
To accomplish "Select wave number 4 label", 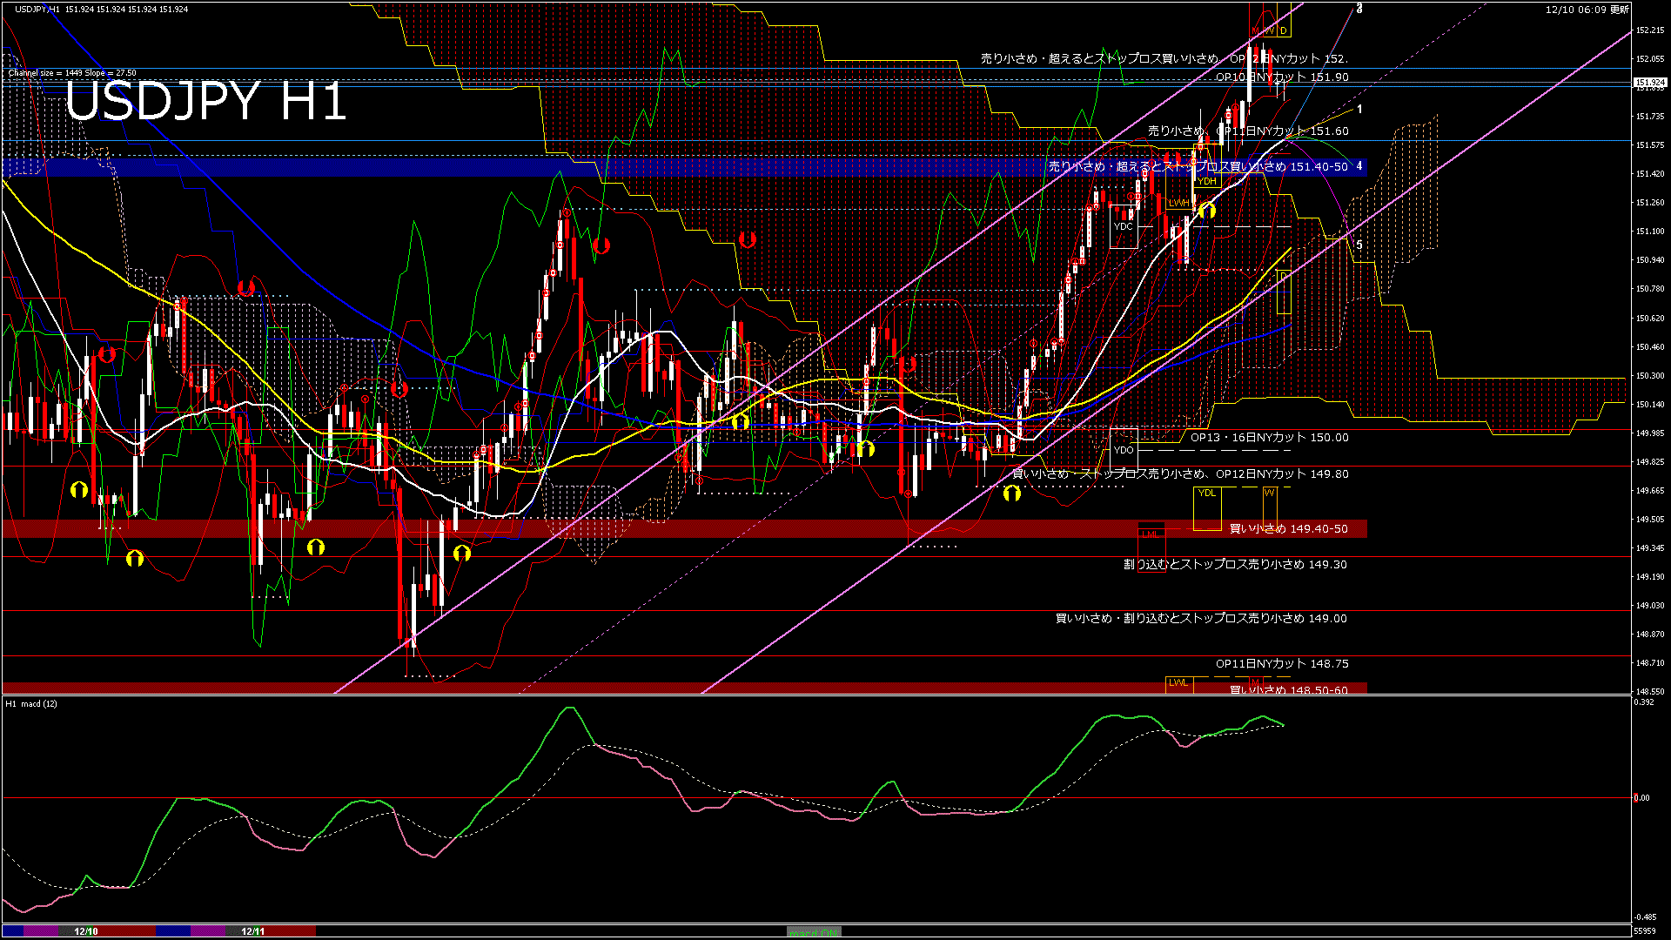I will coord(1359,165).
